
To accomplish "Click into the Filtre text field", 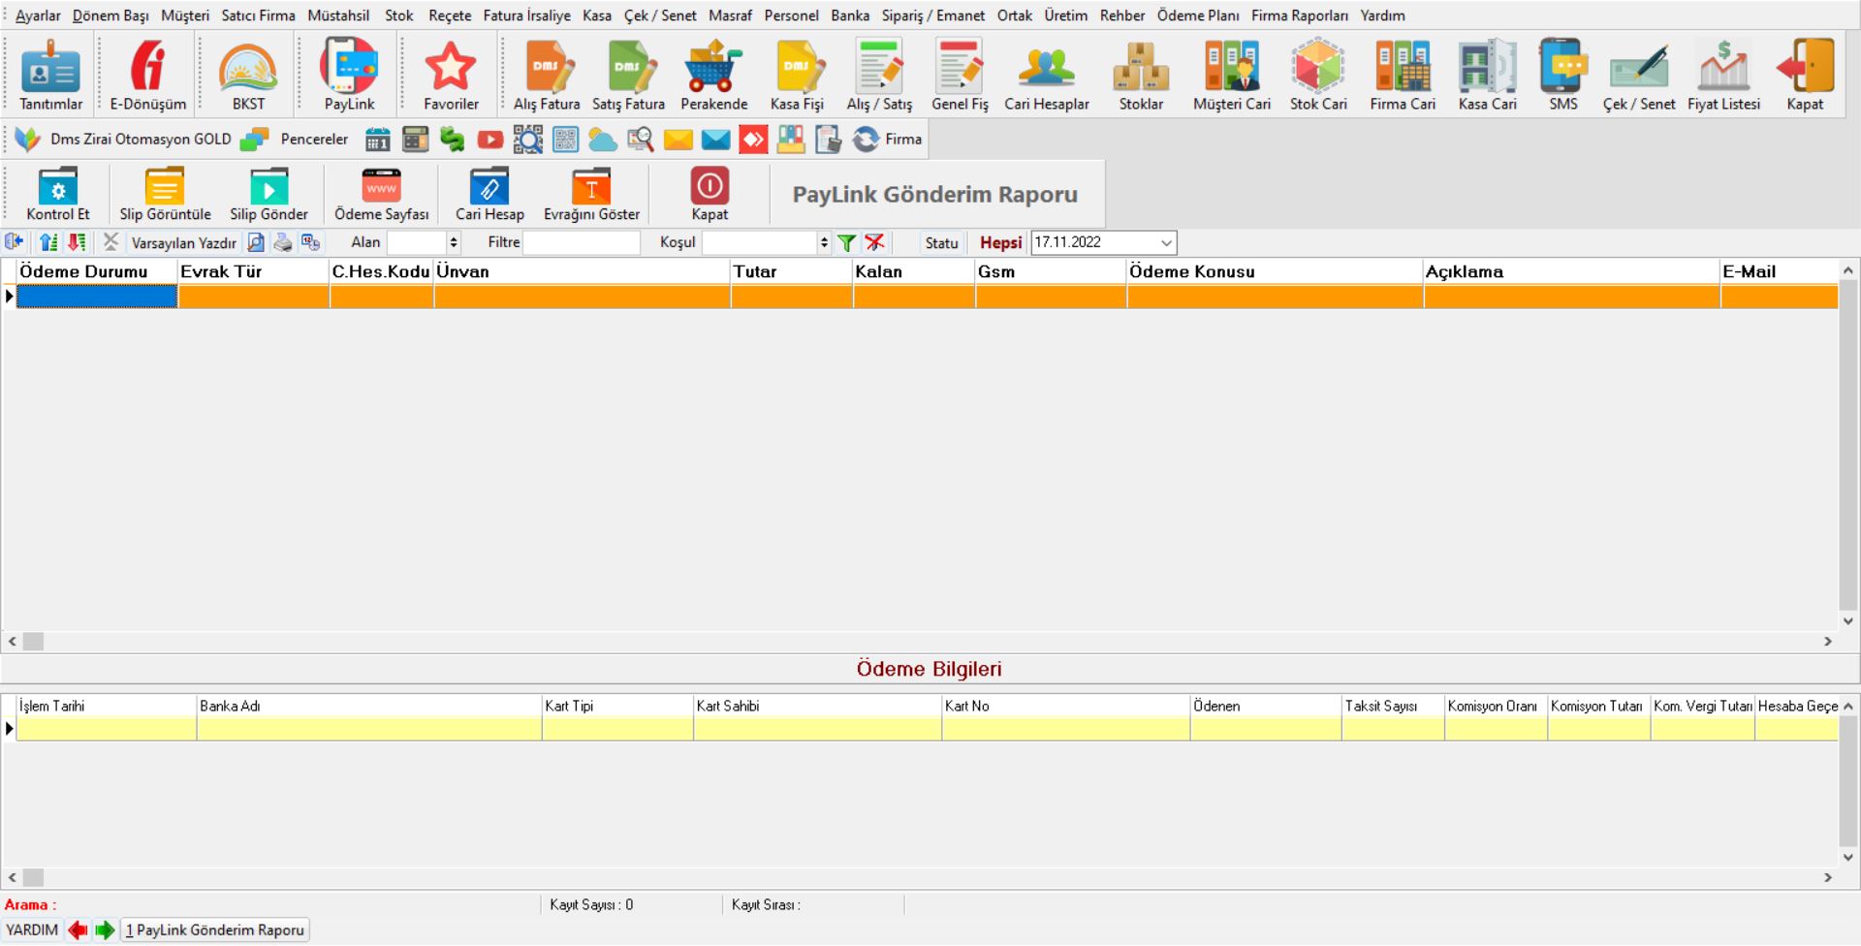I will coord(582,243).
